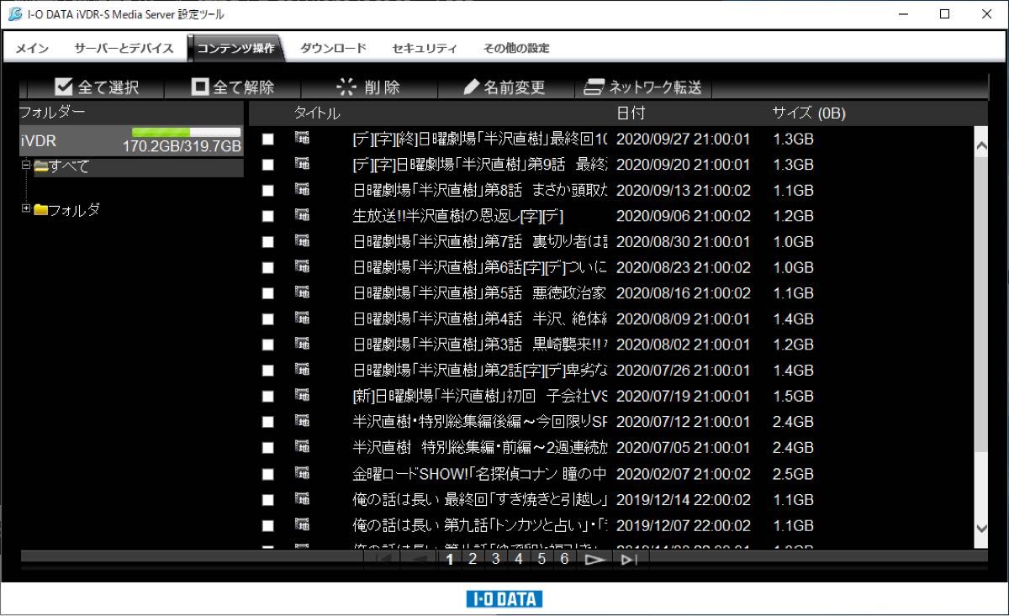Click the date 2020/07/19 21:00:01
The height and width of the screenshot is (616, 1009).
pyautogui.click(x=684, y=396)
